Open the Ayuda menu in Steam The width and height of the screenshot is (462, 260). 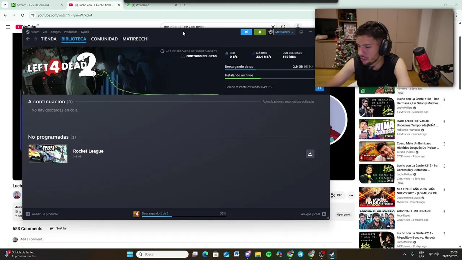coord(85,32)
